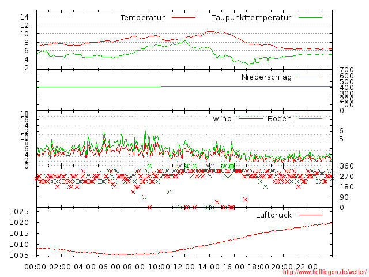Click the red Wind legend line
This screenshot has width=369, height=277.
point(251,118)
